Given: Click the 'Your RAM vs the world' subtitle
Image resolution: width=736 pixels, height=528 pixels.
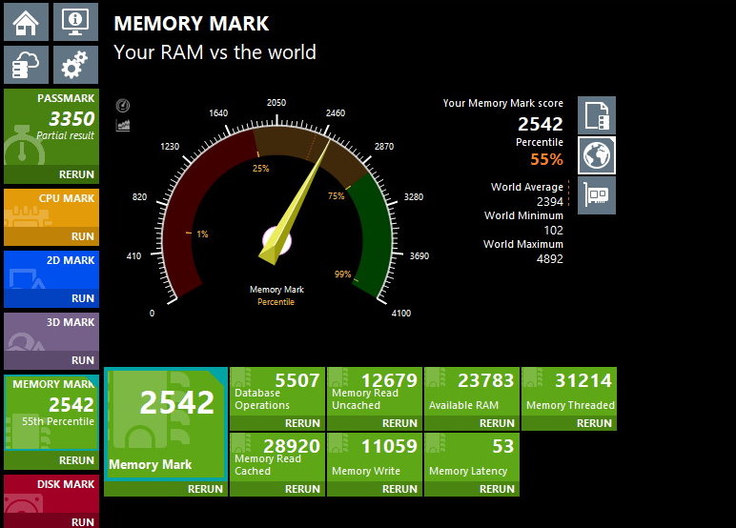Looking at the screenshot, I should [215, 52].
